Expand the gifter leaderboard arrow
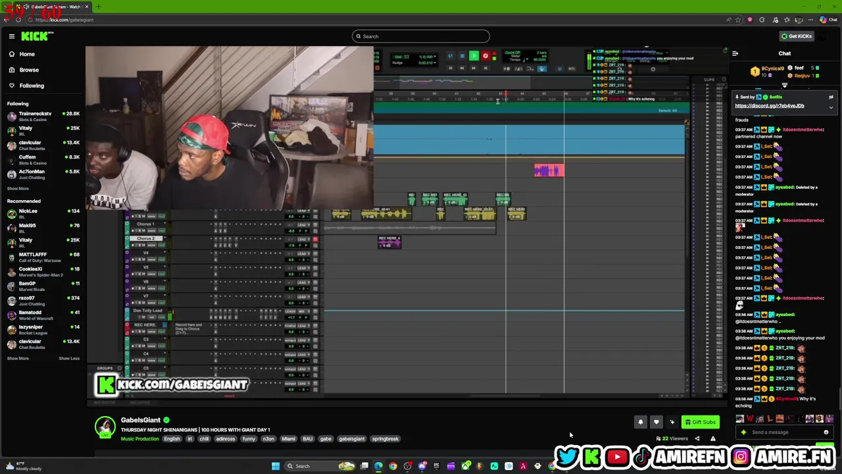 point(784,86)
